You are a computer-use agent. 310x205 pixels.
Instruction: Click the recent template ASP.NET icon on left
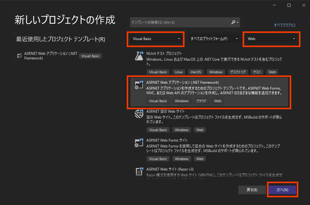(19, 56)
